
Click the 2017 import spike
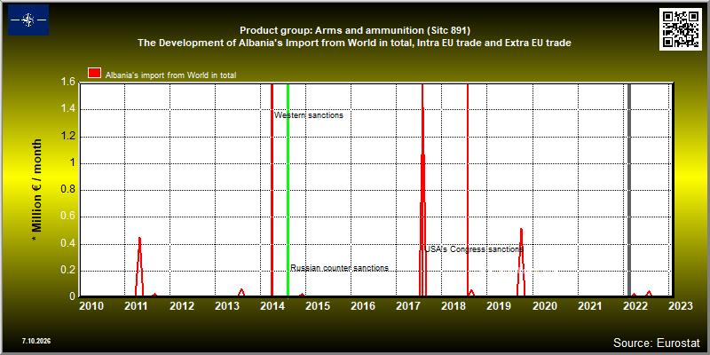tap(422, 190)
